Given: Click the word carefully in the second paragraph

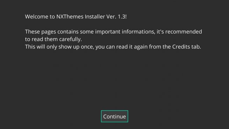Looking at the screenshot, I should coord(71,39).
